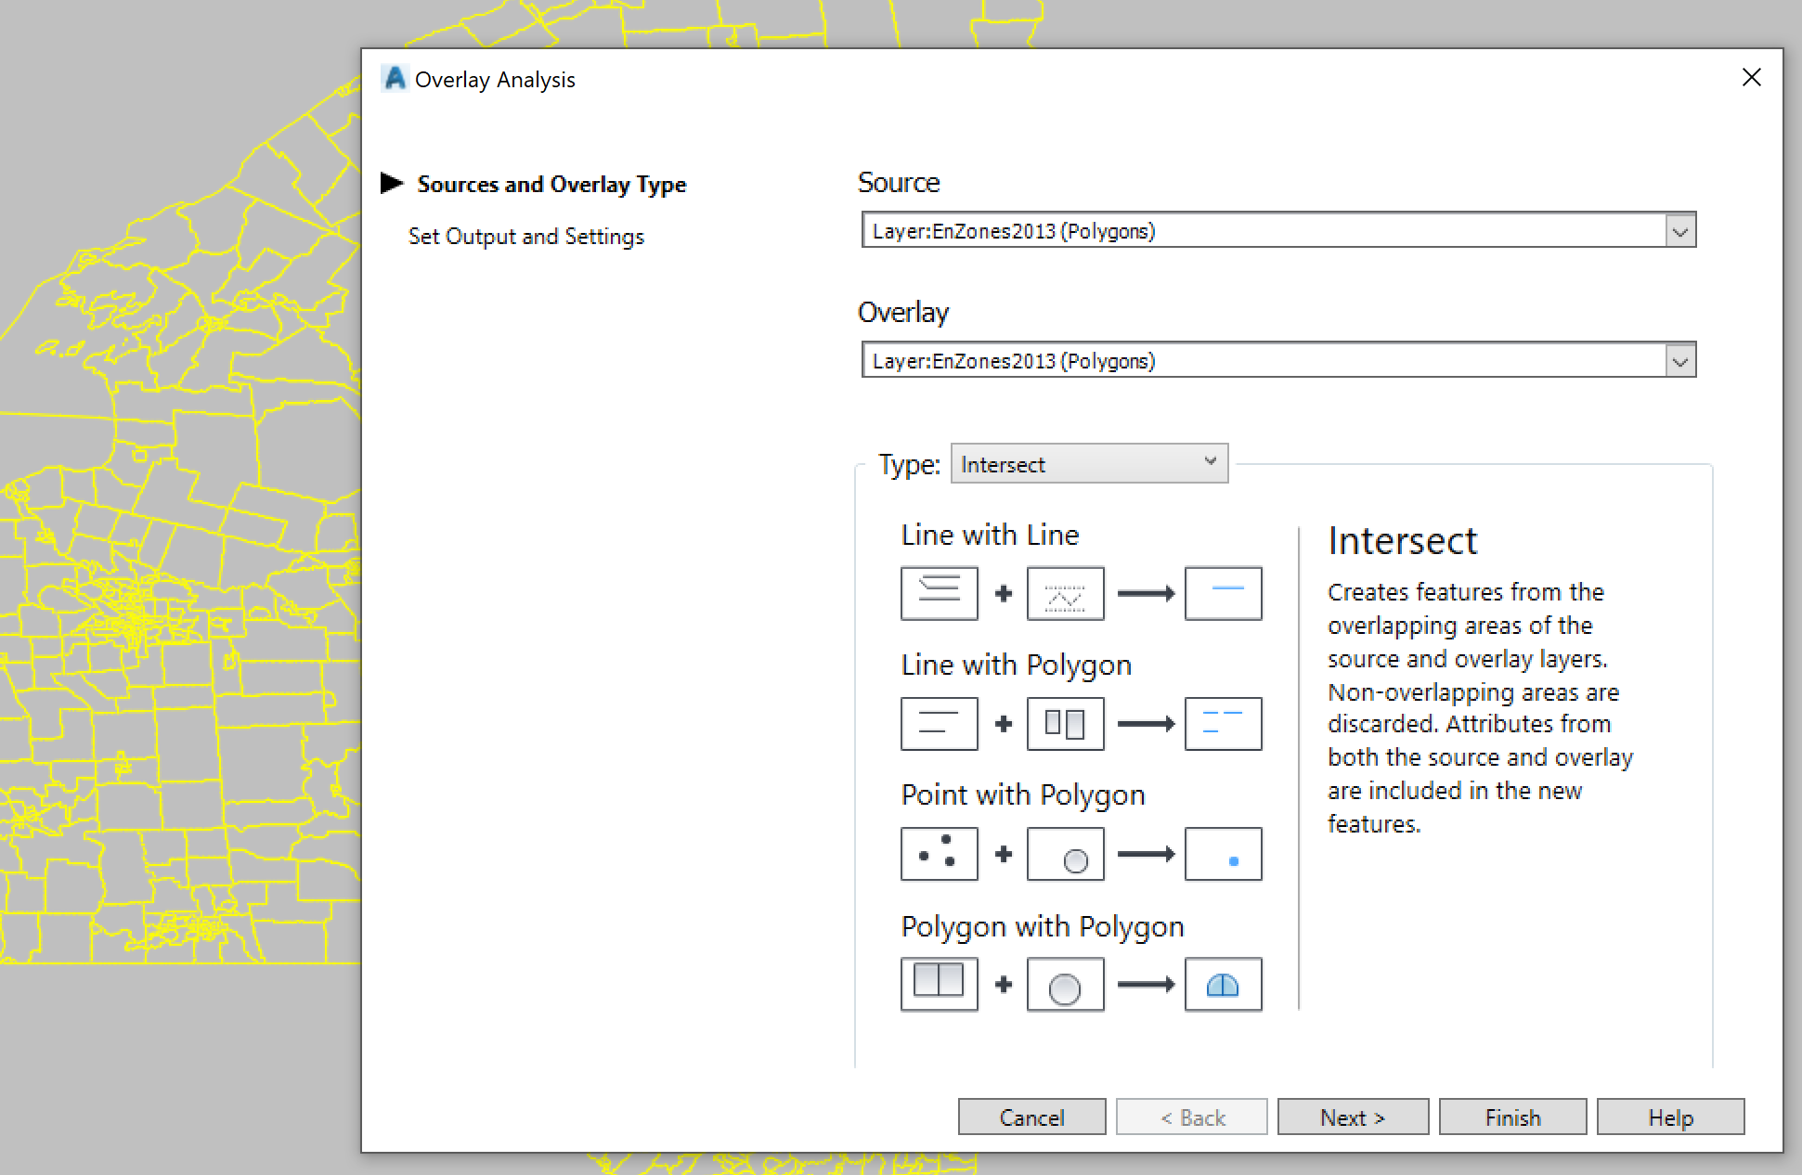This screenshot has height=1175, width=1802.
Task: Cancel the Overlay Analysis wizard
Action: point(1031,1117)
